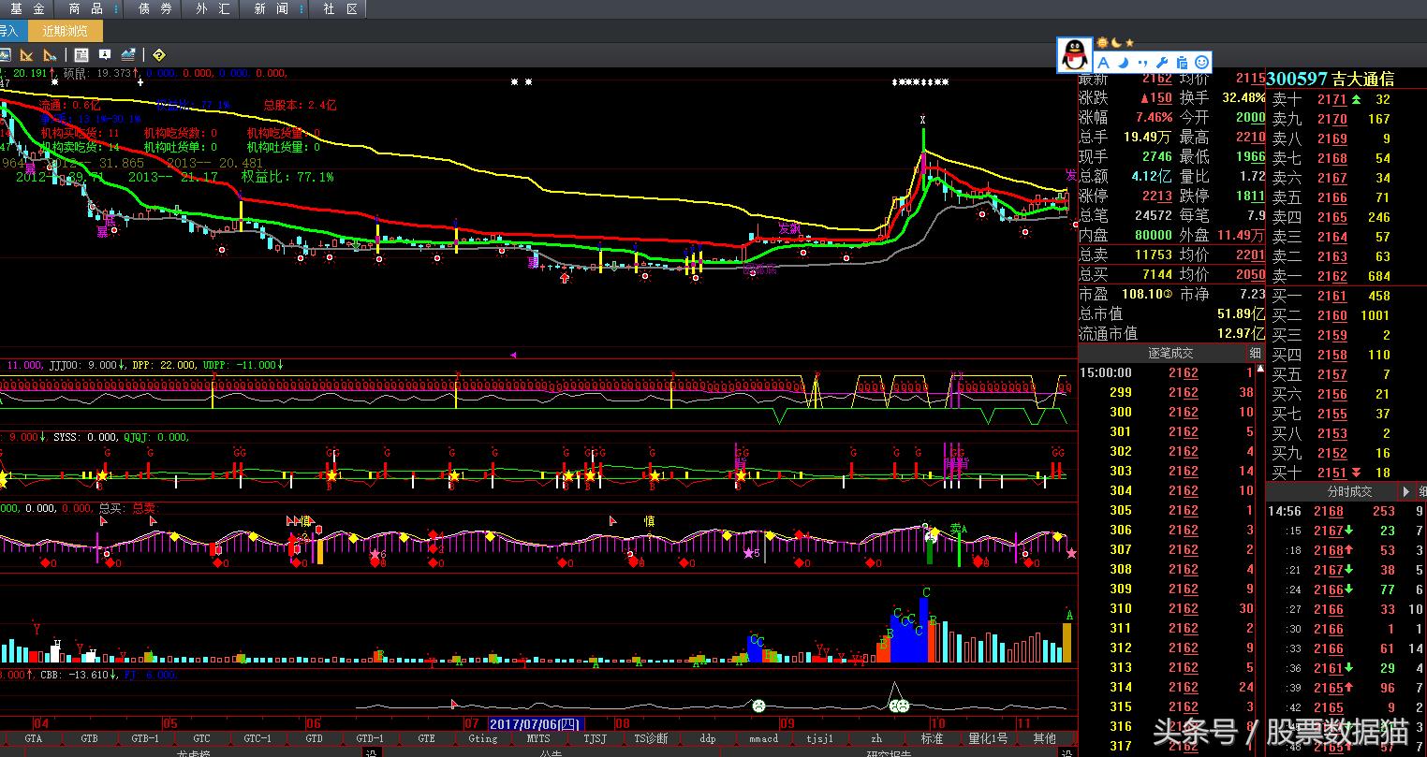The width and height of the screenshot is (1427, 757).
Task: Click the sun level icon above QQ bar
Action: pyautogui.click(x=1102, y=43)
